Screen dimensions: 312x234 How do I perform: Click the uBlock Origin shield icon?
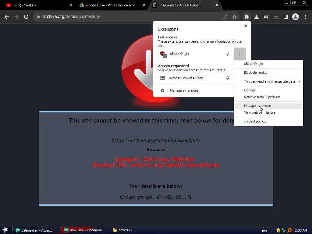[x=163, y=54]
